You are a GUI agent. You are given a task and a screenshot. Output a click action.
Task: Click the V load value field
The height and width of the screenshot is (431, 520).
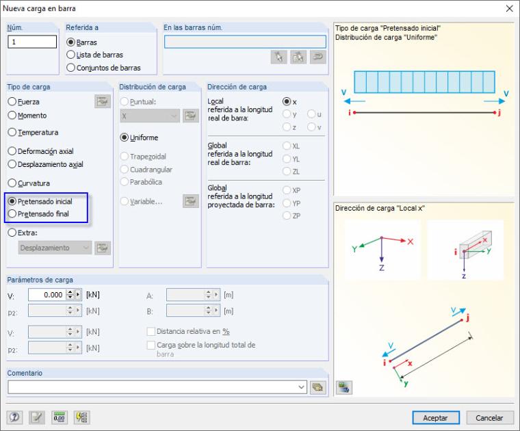pyautogui.click(x=47, y=295)
